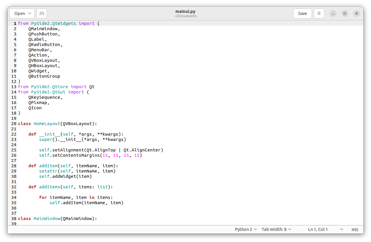Click the setContentsMargins line

pyautogui.click(x=90, y=155)
